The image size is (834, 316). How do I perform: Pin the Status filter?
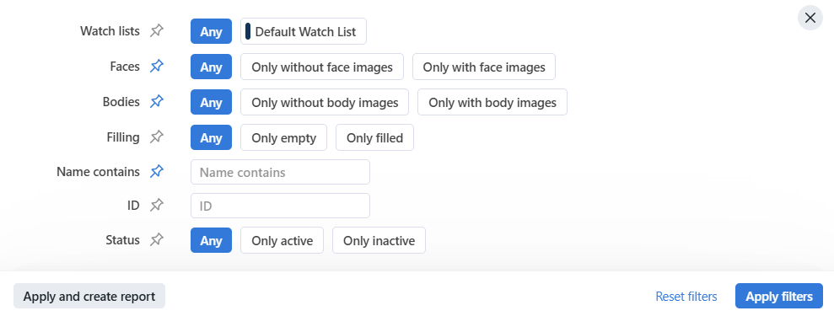(156, 239)
